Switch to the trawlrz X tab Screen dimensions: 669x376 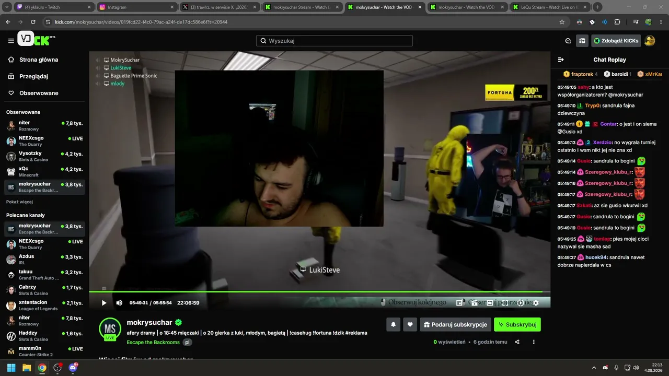tap(218, 7)
